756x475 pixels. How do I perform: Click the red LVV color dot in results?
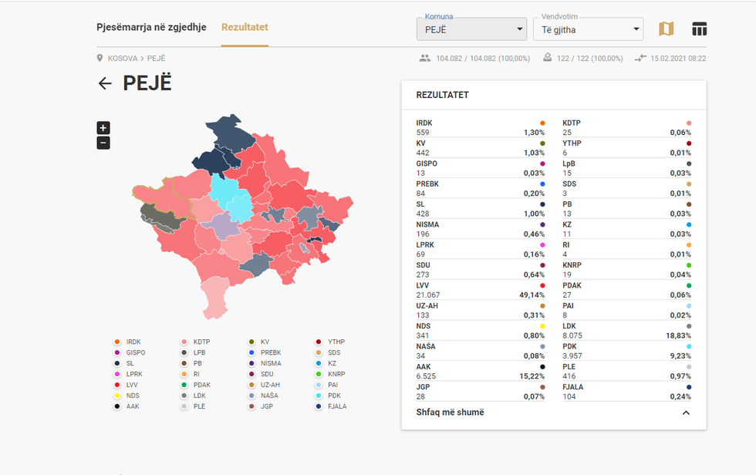(542, 285)
